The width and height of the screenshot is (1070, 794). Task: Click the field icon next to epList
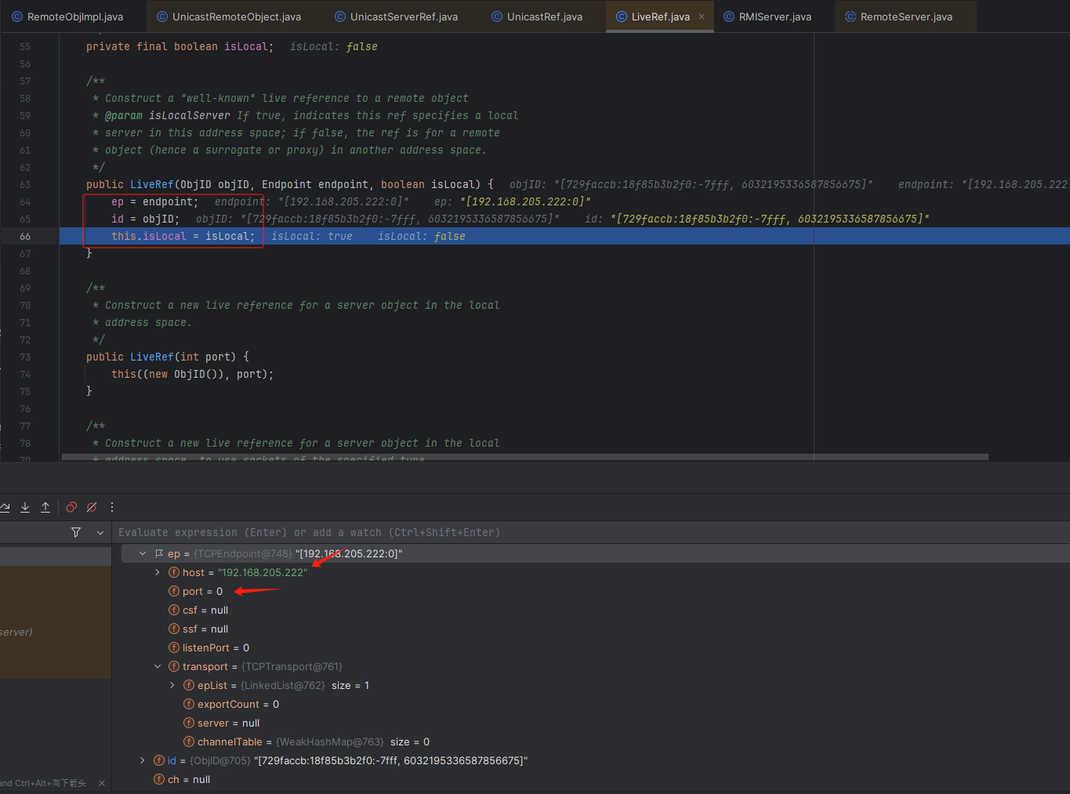click(x=189, y=685)
